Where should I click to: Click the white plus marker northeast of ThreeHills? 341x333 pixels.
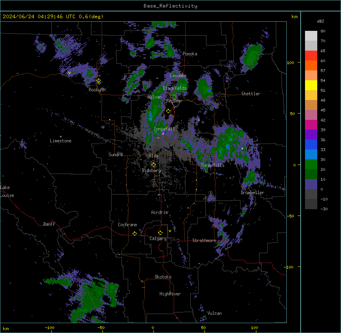(242, 148)
